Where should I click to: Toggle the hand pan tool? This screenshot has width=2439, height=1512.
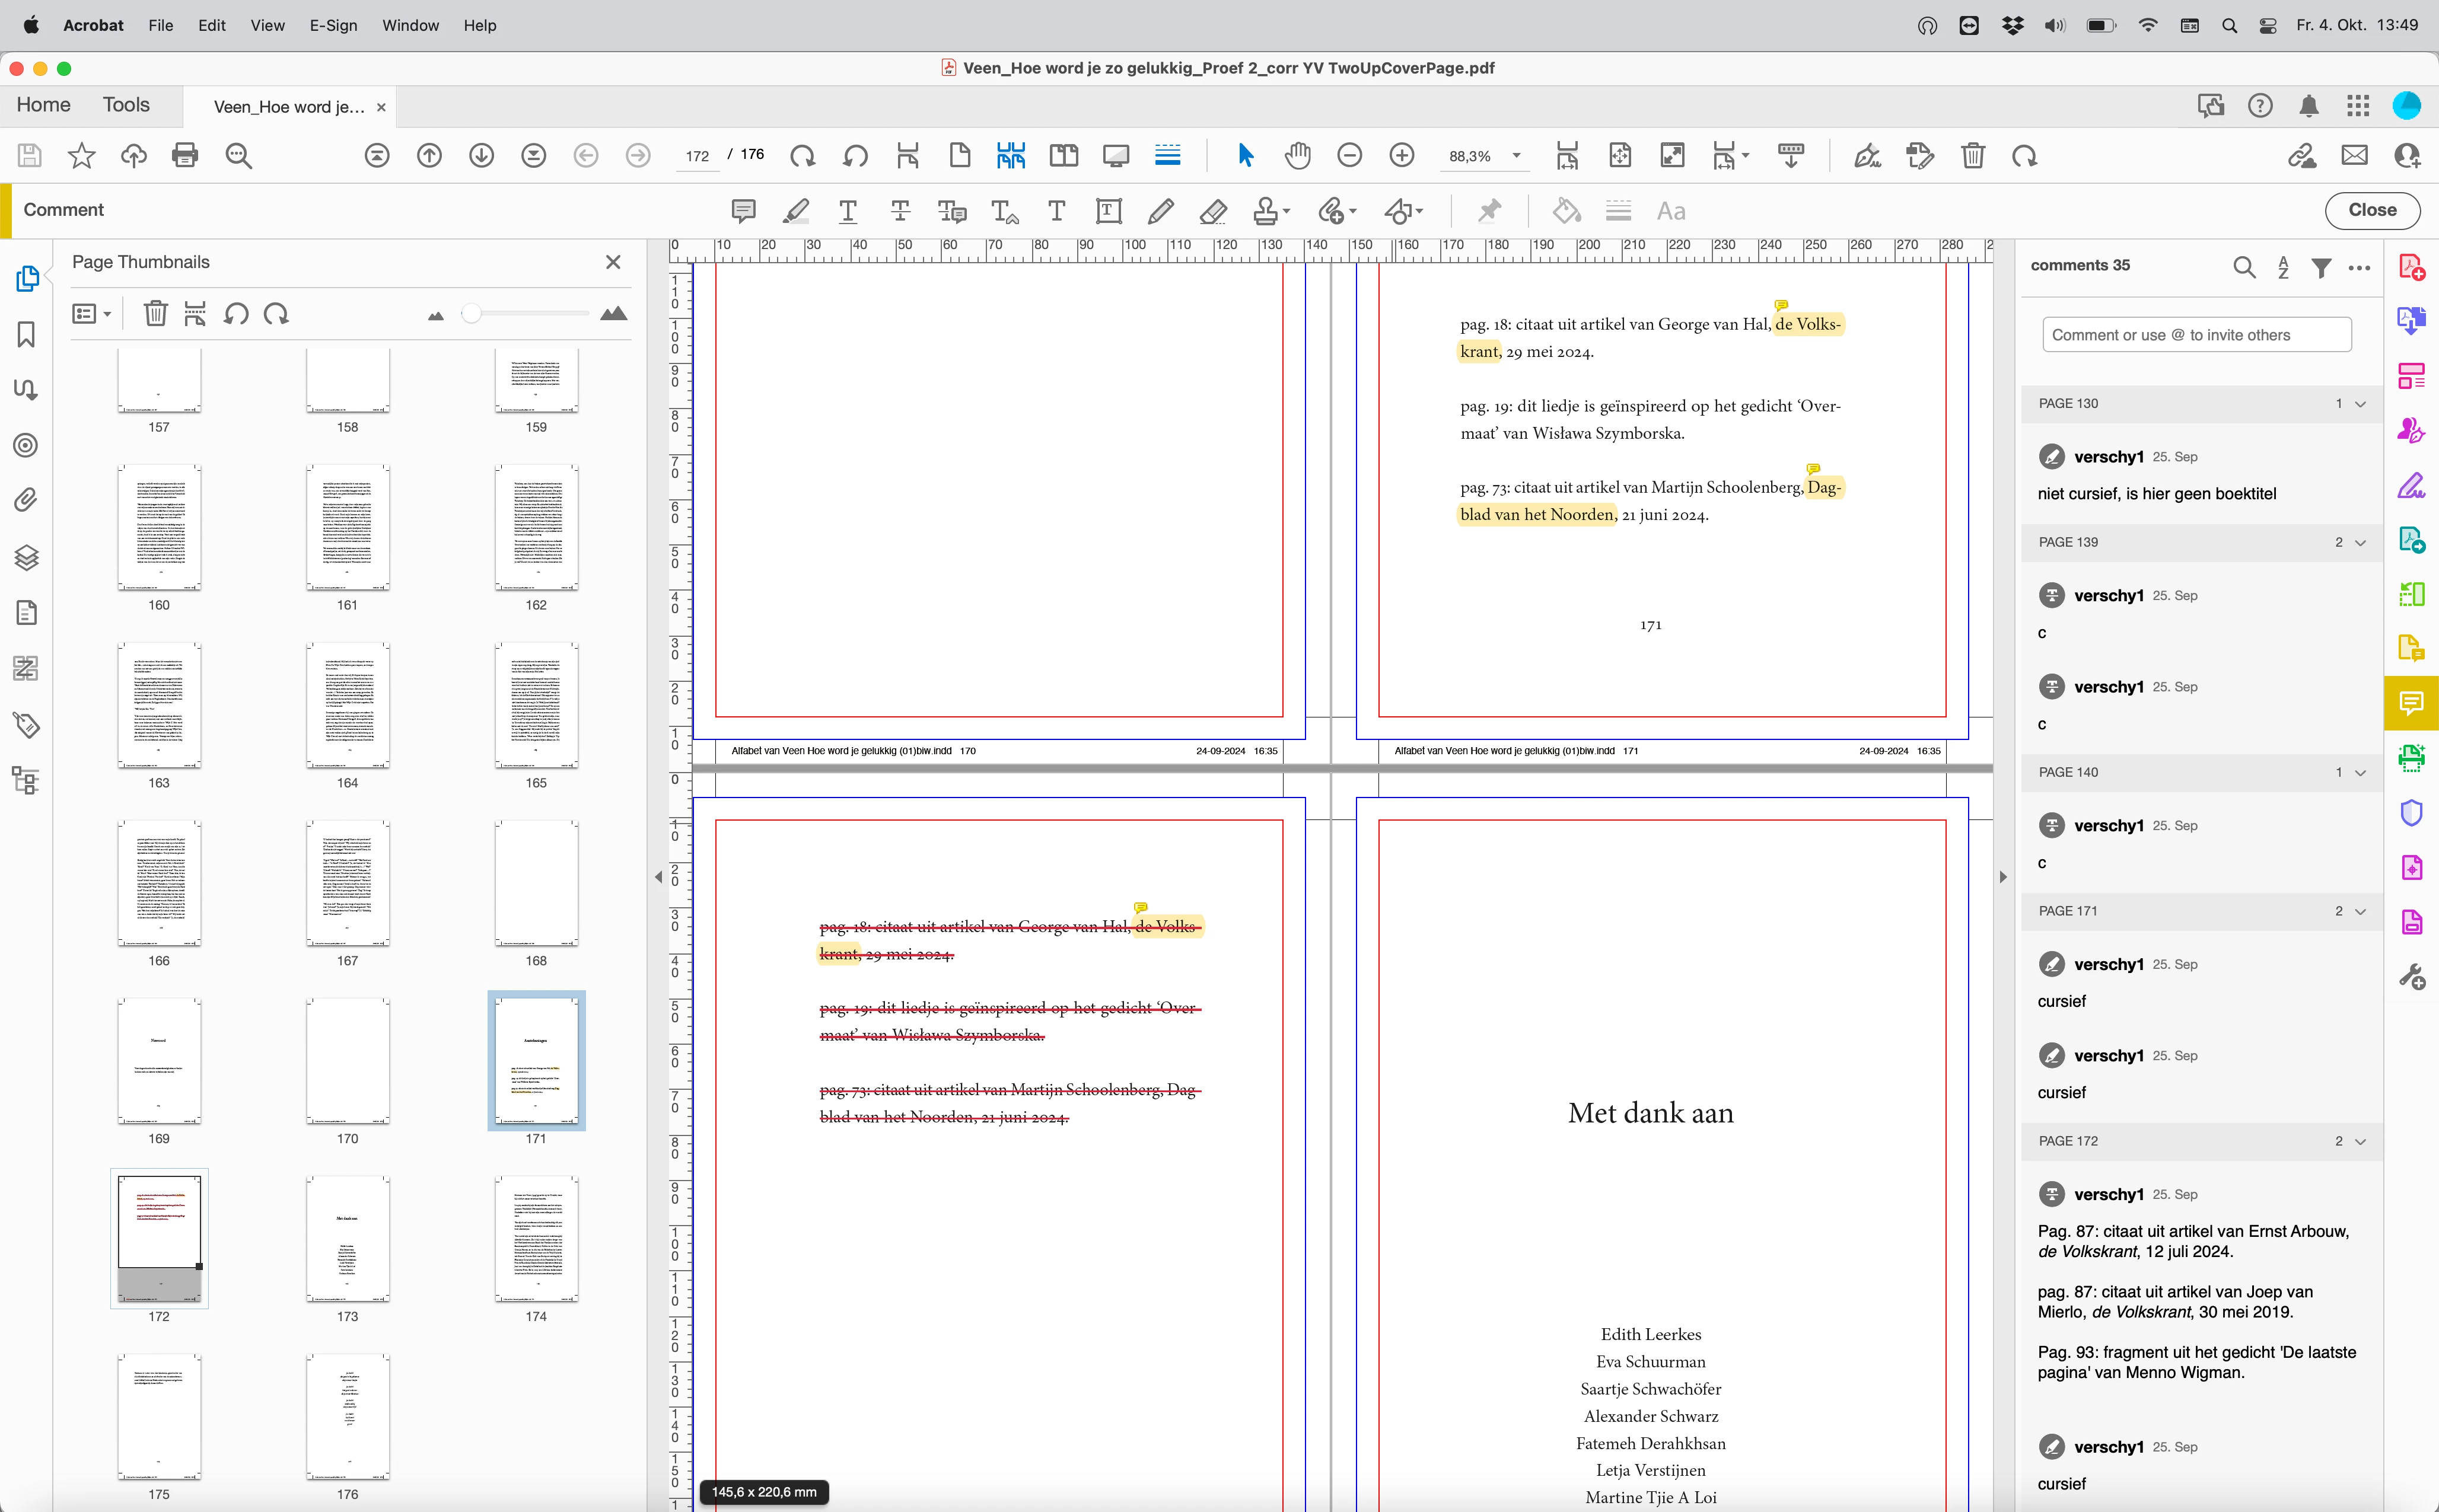tap(1298, 155)
